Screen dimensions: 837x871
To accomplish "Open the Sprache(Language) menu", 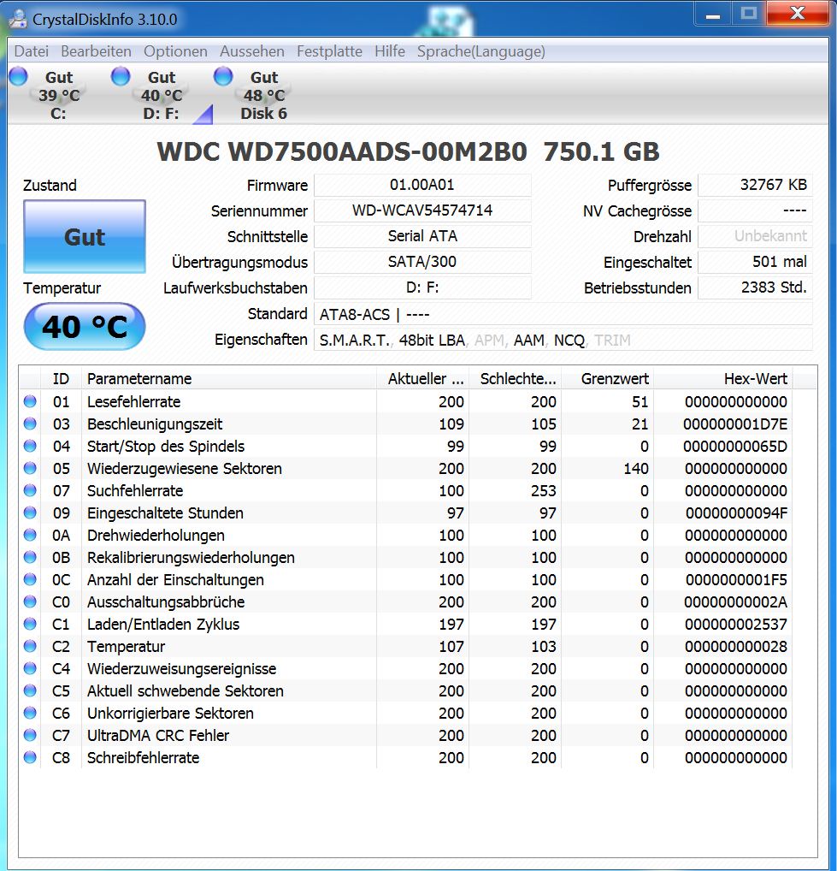I will pos(481,51).
